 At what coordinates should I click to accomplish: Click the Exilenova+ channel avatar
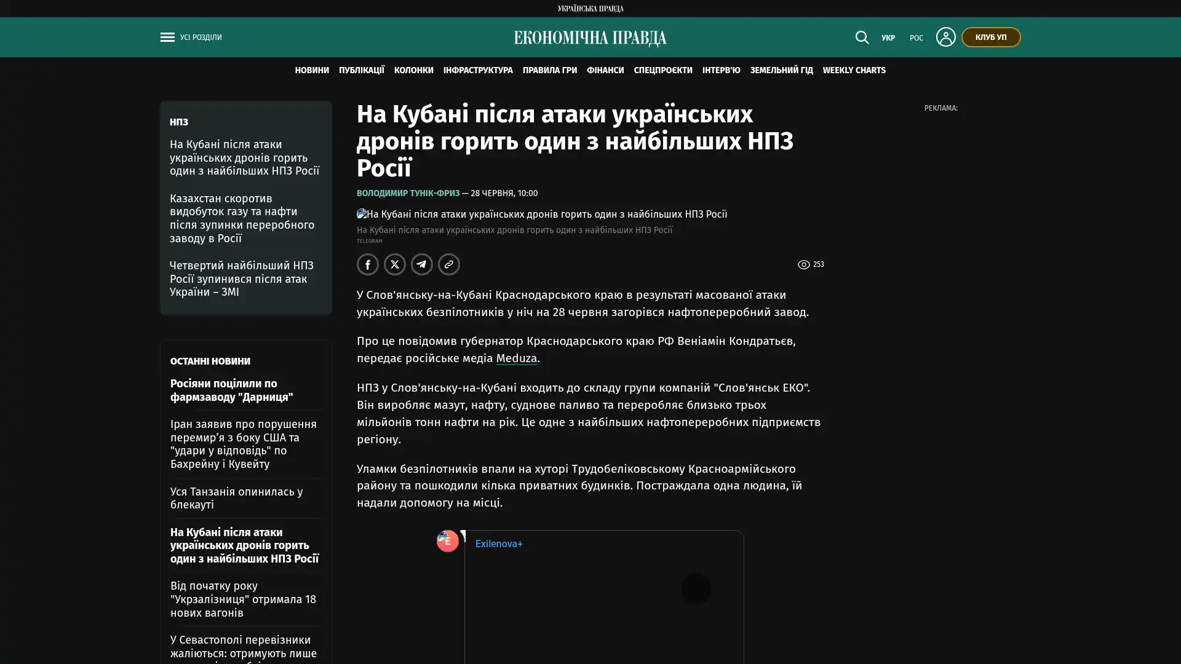click(447, 541)
